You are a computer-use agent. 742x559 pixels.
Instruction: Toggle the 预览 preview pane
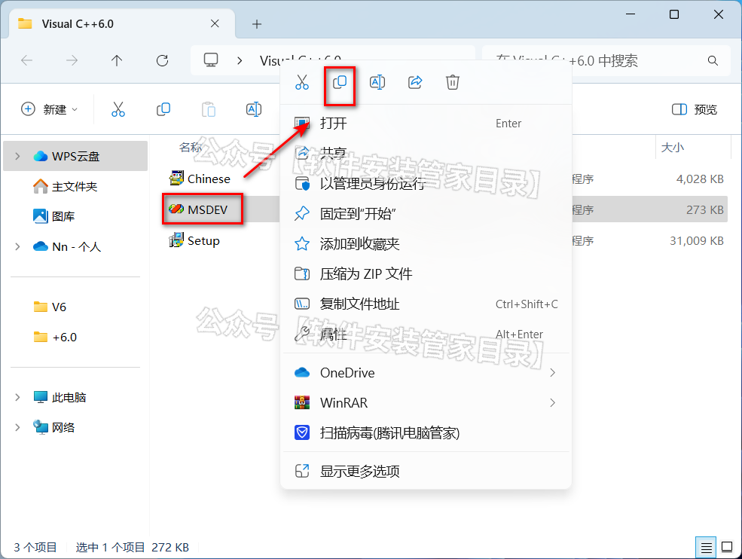695,109
